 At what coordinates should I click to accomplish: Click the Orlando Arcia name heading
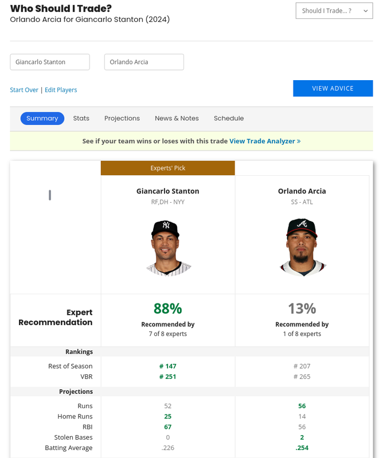pyautogui.click(x=302, y=191)
